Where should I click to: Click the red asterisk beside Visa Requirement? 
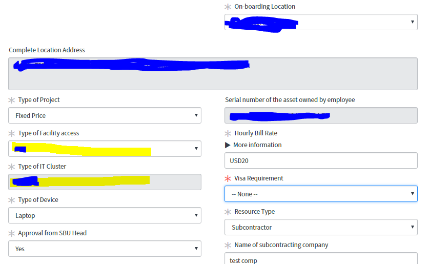(x=228, y=178)
